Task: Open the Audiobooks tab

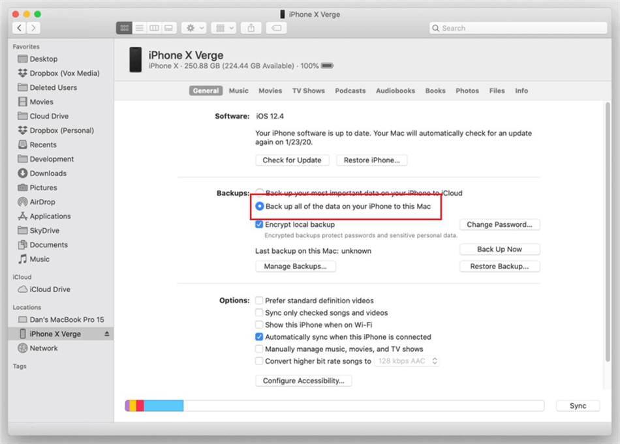Action: pyautogui.click(x=395, y=91)
